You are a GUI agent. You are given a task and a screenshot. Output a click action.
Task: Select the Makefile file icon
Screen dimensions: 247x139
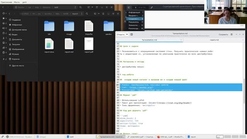(89, 26)
